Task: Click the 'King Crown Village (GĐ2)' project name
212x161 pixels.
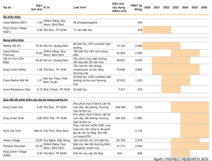Action: click(x=15, y=153)
